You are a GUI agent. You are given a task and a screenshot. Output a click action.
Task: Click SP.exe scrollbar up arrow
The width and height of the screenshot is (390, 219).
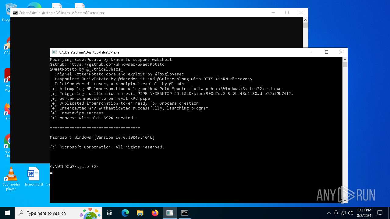pyautogui.click(x=345, y=59)
